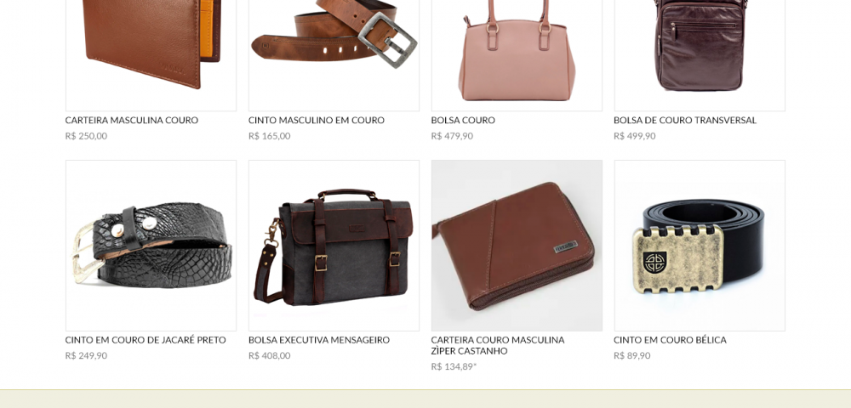This screenshot has width=851, height=408.
Task: Open the brown Carteira Masculina Couro wallet image
Action: 151,55
